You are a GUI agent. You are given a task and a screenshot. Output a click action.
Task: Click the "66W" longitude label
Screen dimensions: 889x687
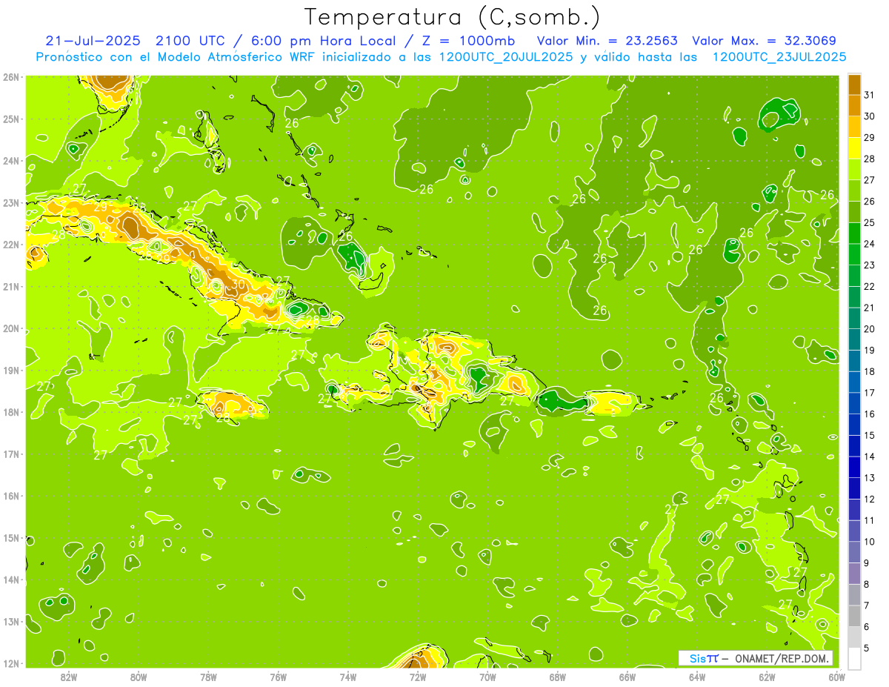(627, 676)
